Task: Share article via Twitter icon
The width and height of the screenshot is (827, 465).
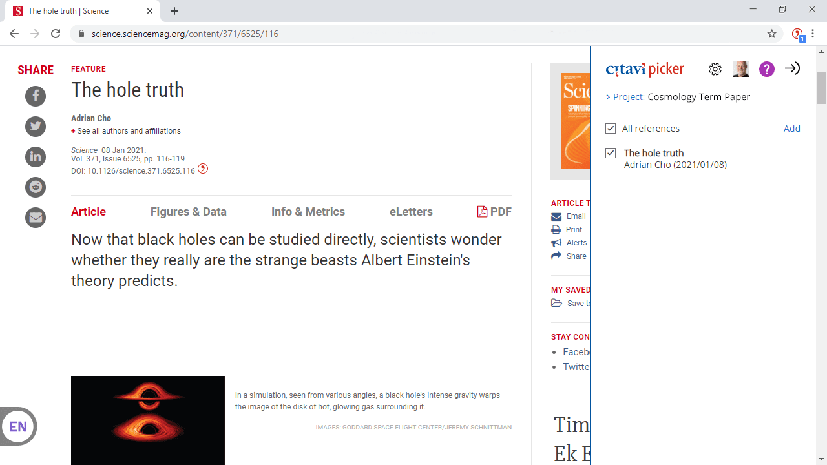Action: click(36, 127)
